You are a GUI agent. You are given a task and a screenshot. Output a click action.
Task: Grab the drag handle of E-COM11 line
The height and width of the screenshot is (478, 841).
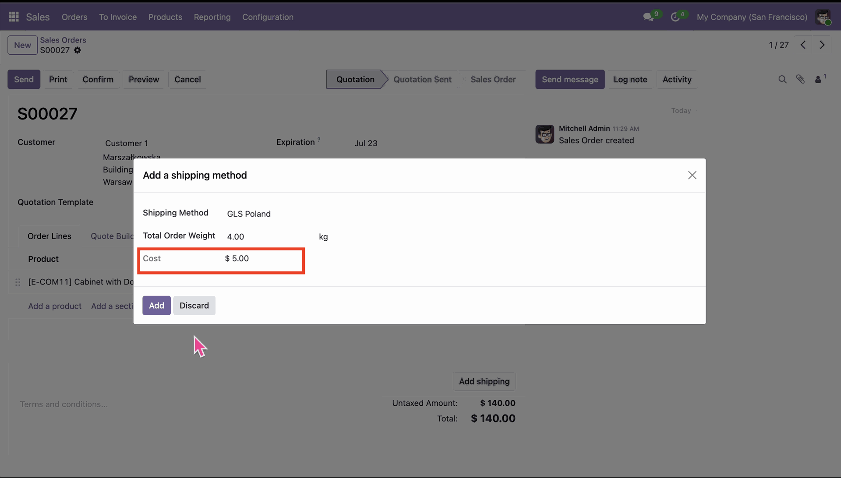(x=18, y=282)
